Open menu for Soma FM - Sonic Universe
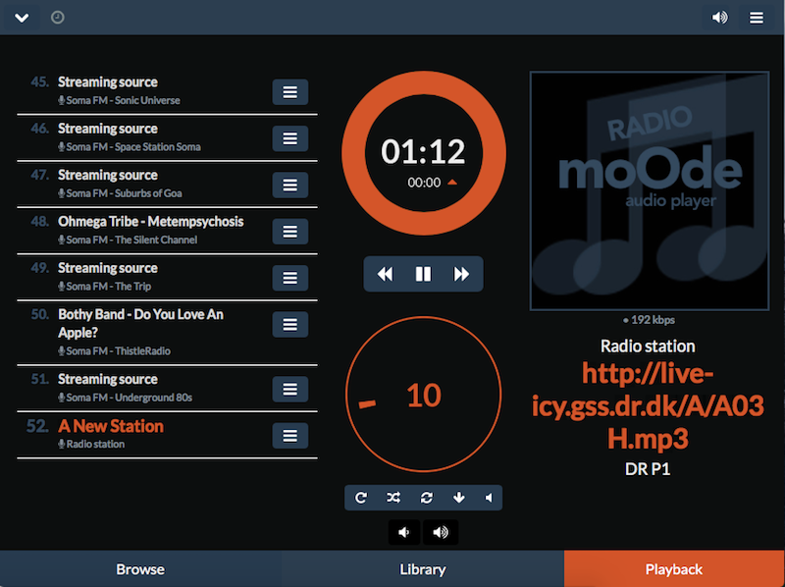This screenshot has width=785, height=587. 289,92
